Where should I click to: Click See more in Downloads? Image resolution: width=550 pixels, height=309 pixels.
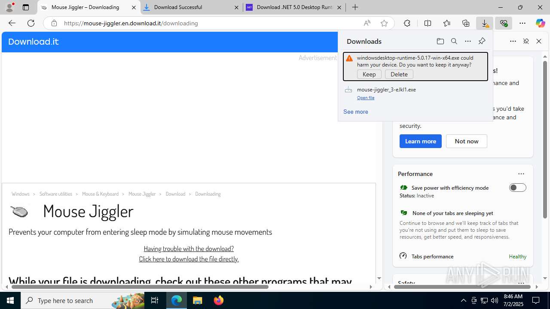point(356,112)
